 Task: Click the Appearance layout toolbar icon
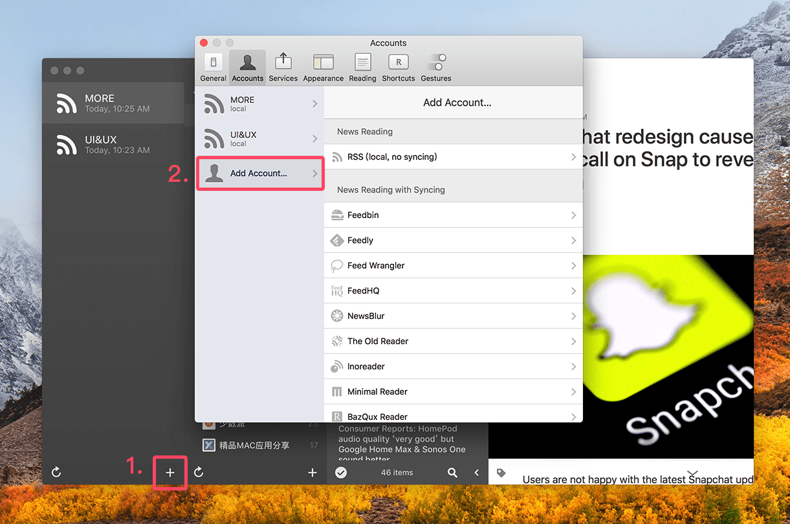[323, 62]
